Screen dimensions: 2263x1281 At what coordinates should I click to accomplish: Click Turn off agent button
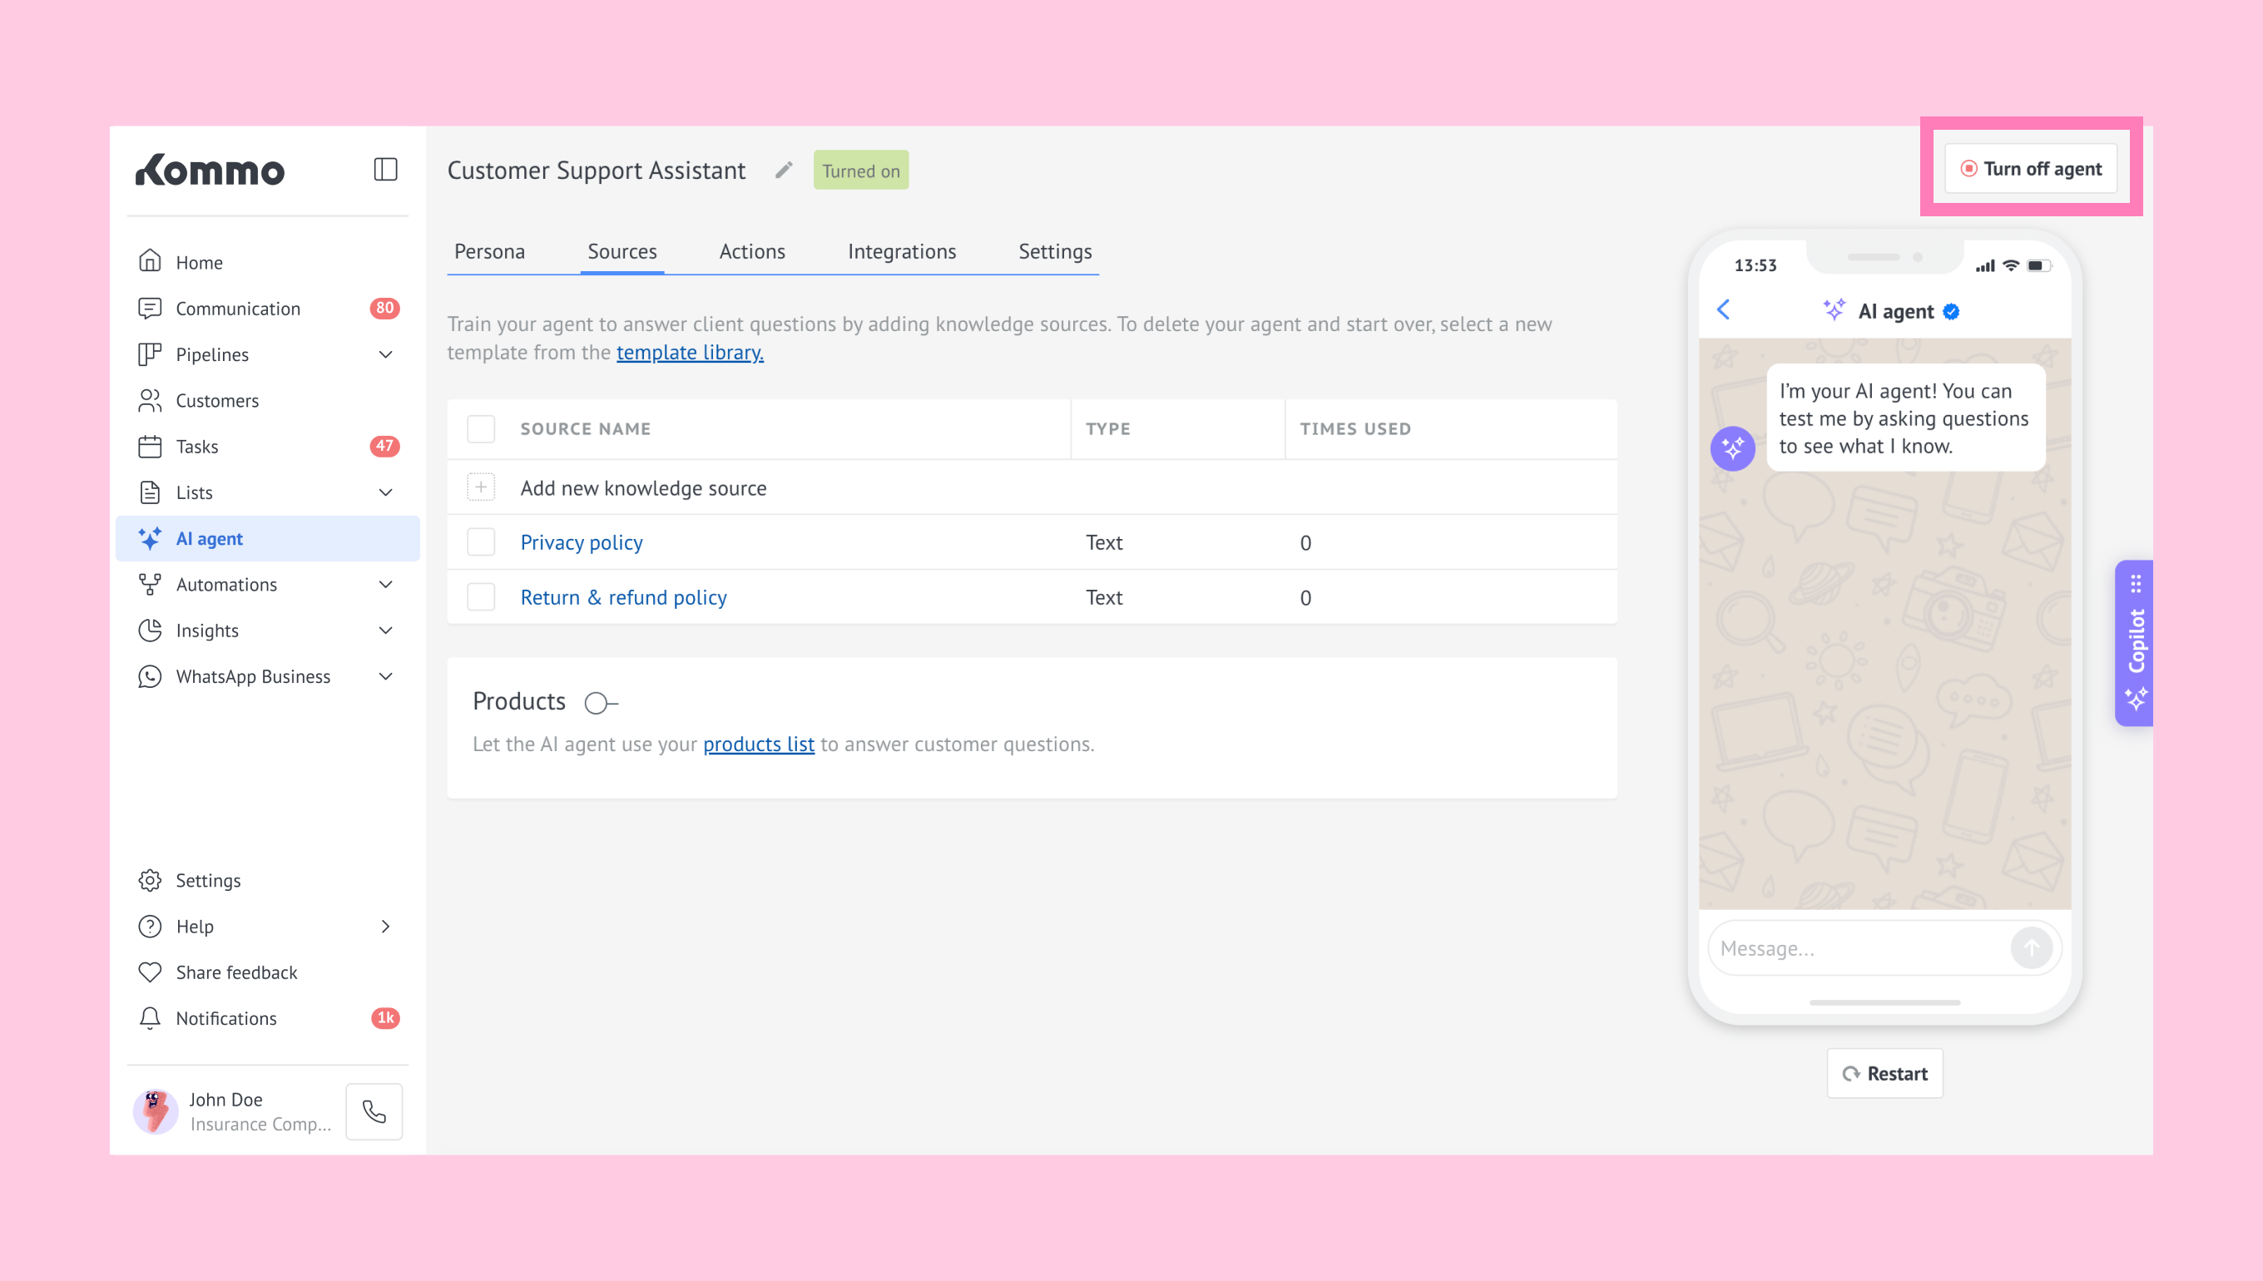2031,169
